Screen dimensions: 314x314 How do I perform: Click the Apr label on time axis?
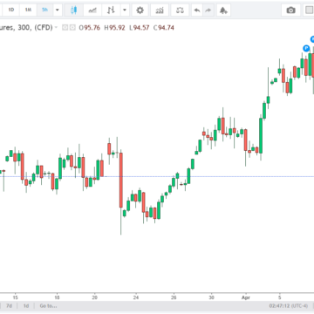246,297
